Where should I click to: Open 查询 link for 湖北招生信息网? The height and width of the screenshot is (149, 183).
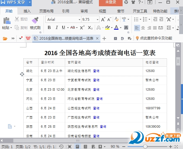[96, 71]
